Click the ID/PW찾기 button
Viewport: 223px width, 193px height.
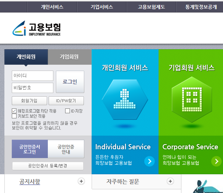66,101
